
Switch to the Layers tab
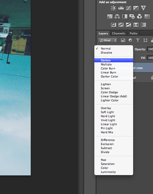coord(103,33)
